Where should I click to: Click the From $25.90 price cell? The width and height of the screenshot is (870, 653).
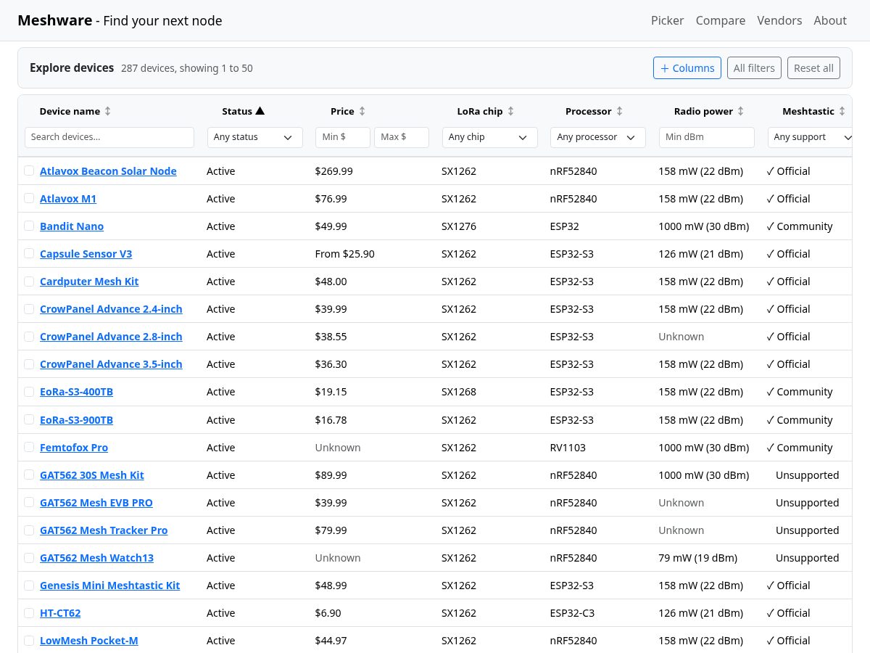(x=345, y=254)
